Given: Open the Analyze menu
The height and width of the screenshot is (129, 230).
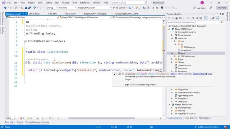Looking at the screenshot, I should 65,3.
